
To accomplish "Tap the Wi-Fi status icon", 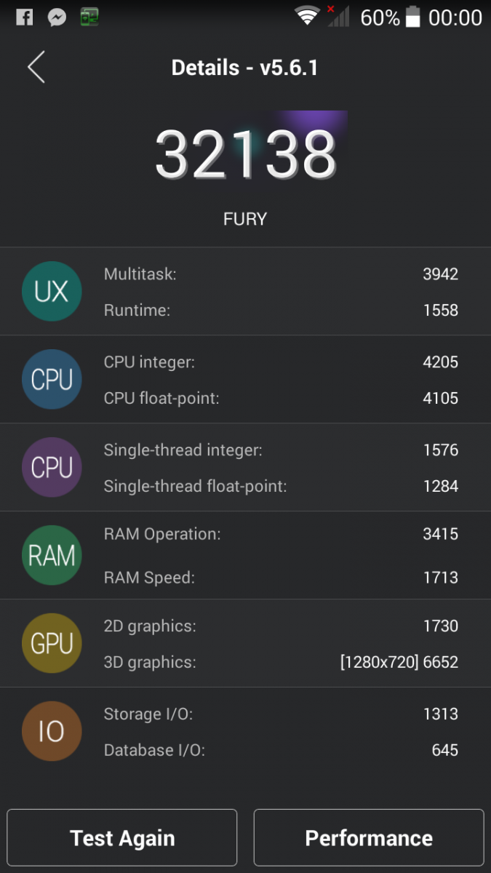I will click(308, 16).
